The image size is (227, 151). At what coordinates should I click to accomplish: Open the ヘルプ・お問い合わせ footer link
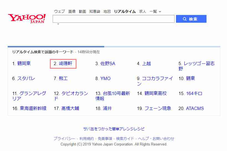coord(156,139)
